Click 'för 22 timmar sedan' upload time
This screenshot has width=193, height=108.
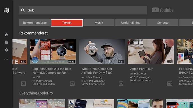pyautogui.click(x=93, y=84)
